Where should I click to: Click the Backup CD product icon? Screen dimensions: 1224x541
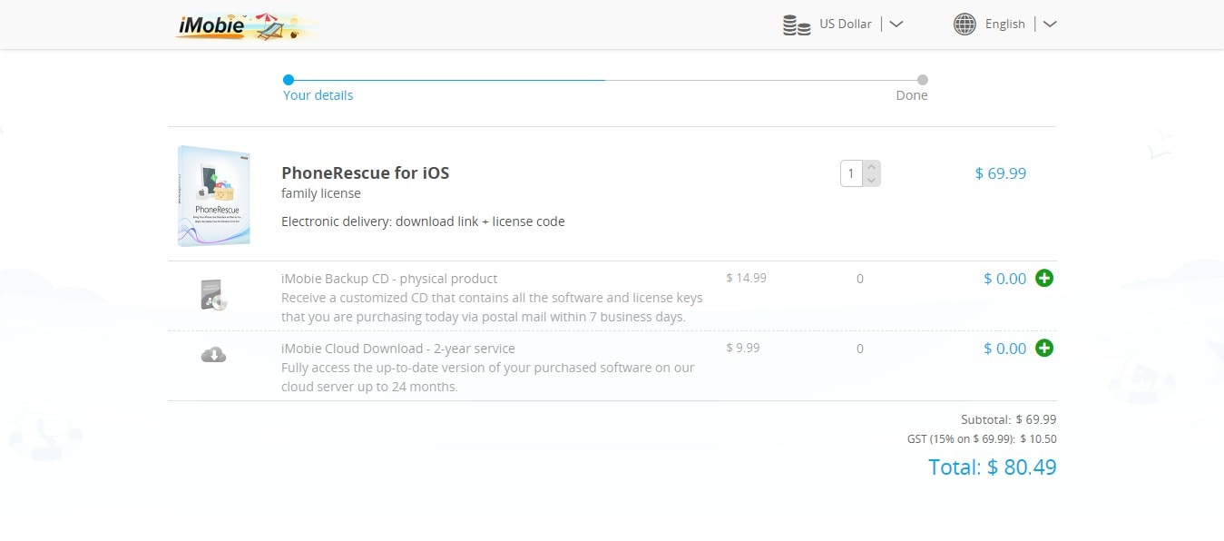point(213,295)
